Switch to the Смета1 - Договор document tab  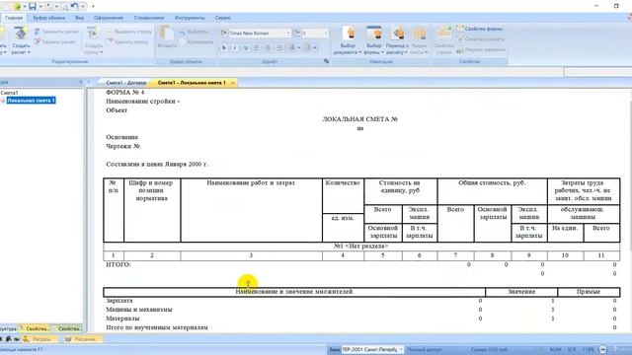point(126,83)
